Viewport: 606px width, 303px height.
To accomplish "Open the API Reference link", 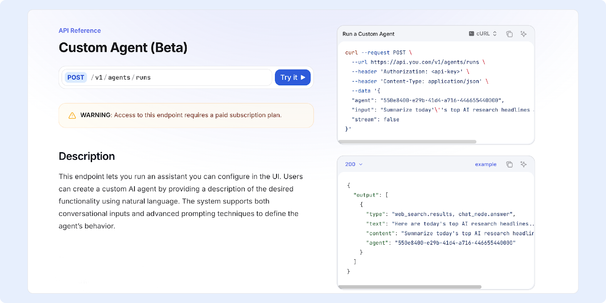I will coord(80,31).
